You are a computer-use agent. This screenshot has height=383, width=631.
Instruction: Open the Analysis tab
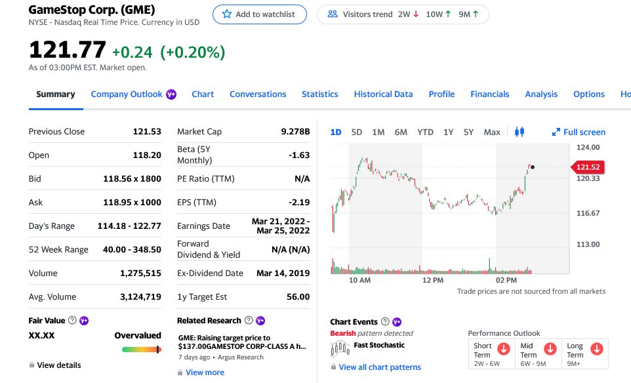(x=541, y=94)
